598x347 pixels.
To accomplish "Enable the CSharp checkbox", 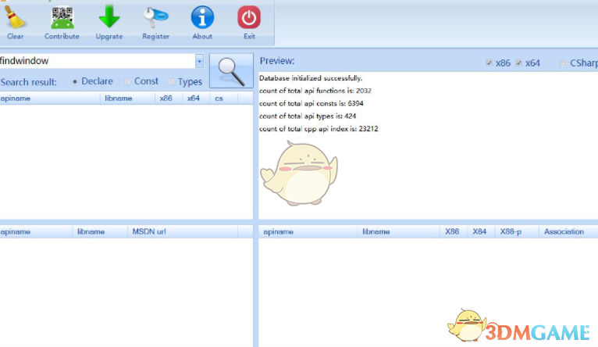I will [x=563, y=63].
